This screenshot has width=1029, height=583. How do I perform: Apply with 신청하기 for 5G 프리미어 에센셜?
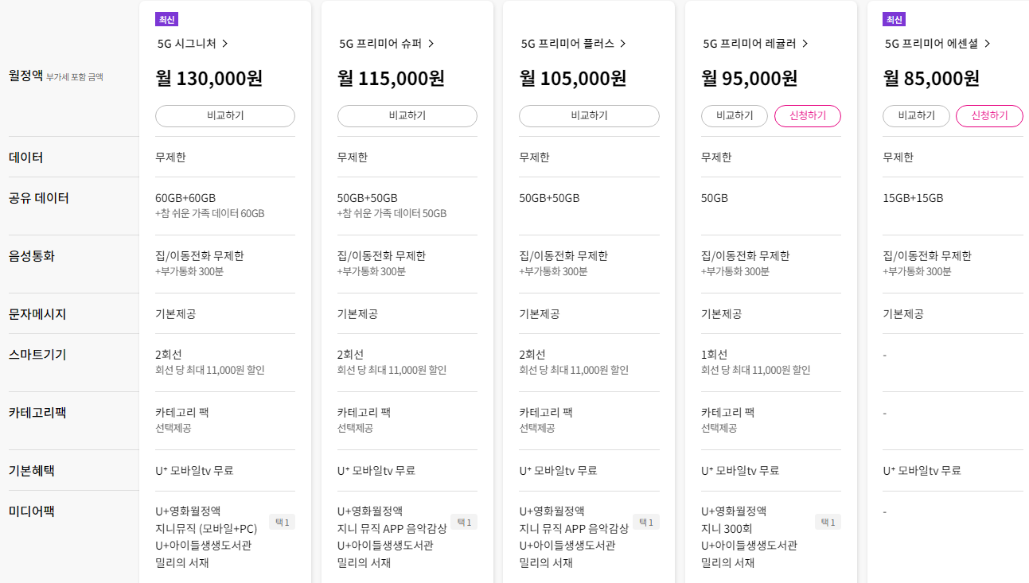[x=988, y=116]
